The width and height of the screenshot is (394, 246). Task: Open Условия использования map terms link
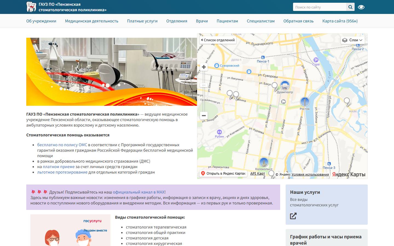click(310, 174)
